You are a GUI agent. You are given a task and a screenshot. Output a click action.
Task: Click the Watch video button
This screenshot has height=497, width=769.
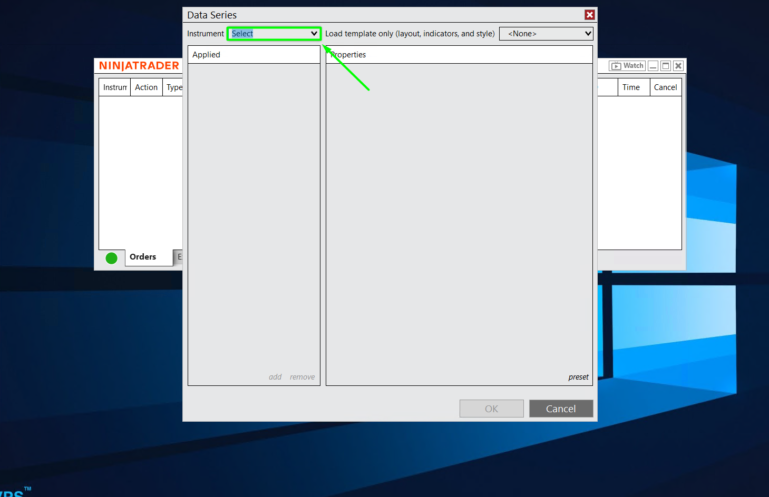point(627,66)
